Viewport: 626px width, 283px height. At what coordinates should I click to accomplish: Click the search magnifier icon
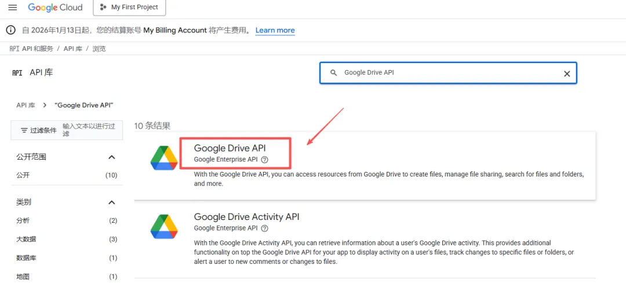333,73
